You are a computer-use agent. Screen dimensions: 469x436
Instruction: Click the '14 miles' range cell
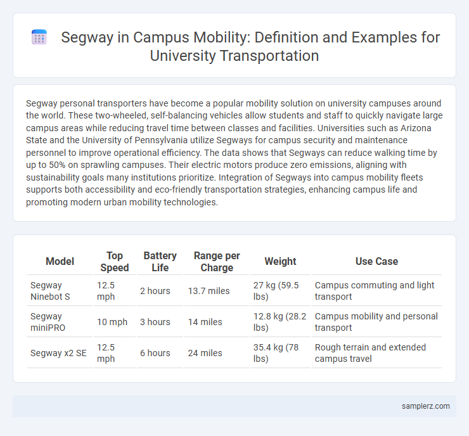click(217, 322)
